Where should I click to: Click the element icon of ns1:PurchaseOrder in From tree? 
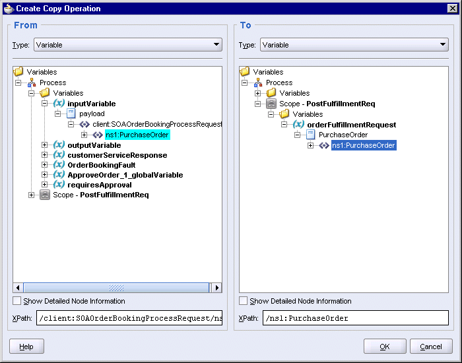click(98, 135)
